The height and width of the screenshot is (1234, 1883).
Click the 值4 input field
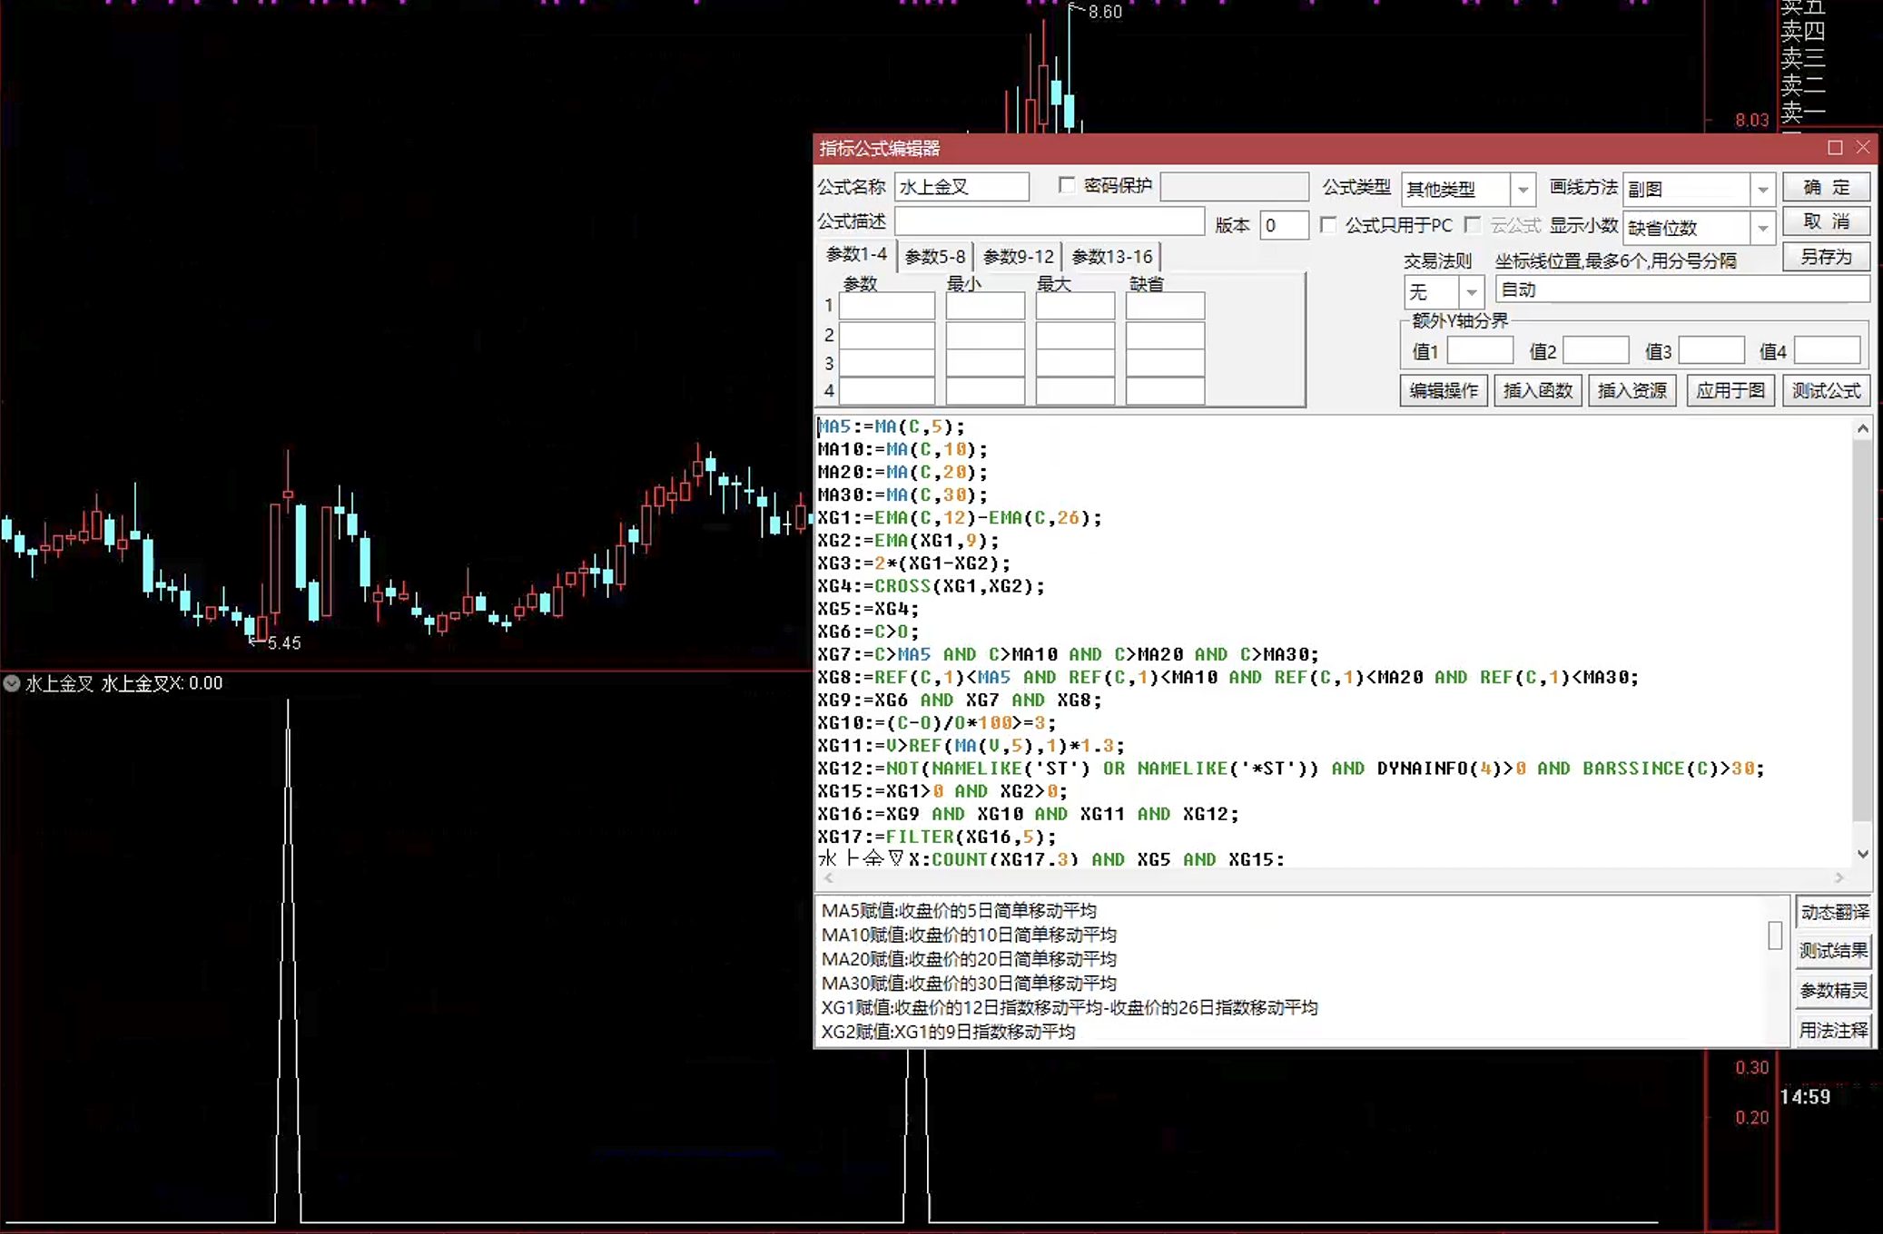(1828, 351)
